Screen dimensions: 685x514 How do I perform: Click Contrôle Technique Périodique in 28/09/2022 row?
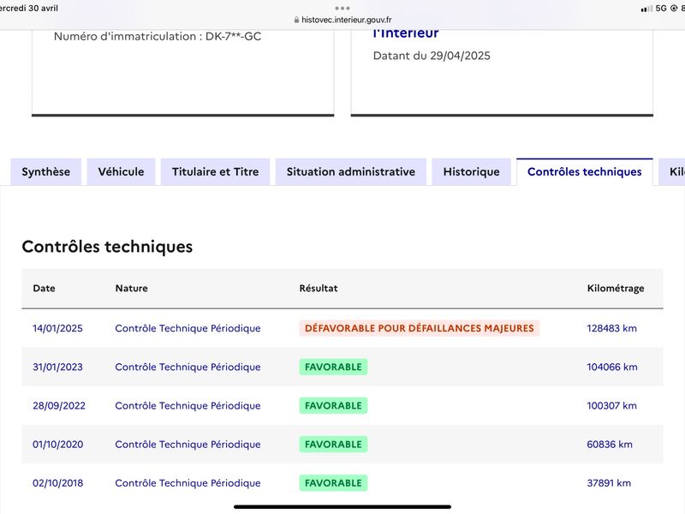(x=188, y=405)
